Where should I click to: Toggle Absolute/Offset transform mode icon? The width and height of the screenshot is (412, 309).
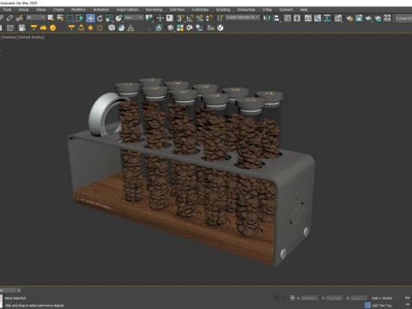tap(293, 298)
